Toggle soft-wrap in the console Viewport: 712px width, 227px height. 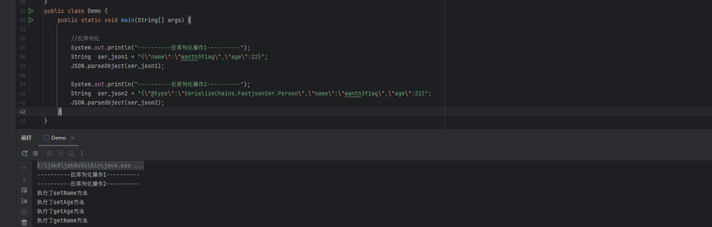(24, 190)
